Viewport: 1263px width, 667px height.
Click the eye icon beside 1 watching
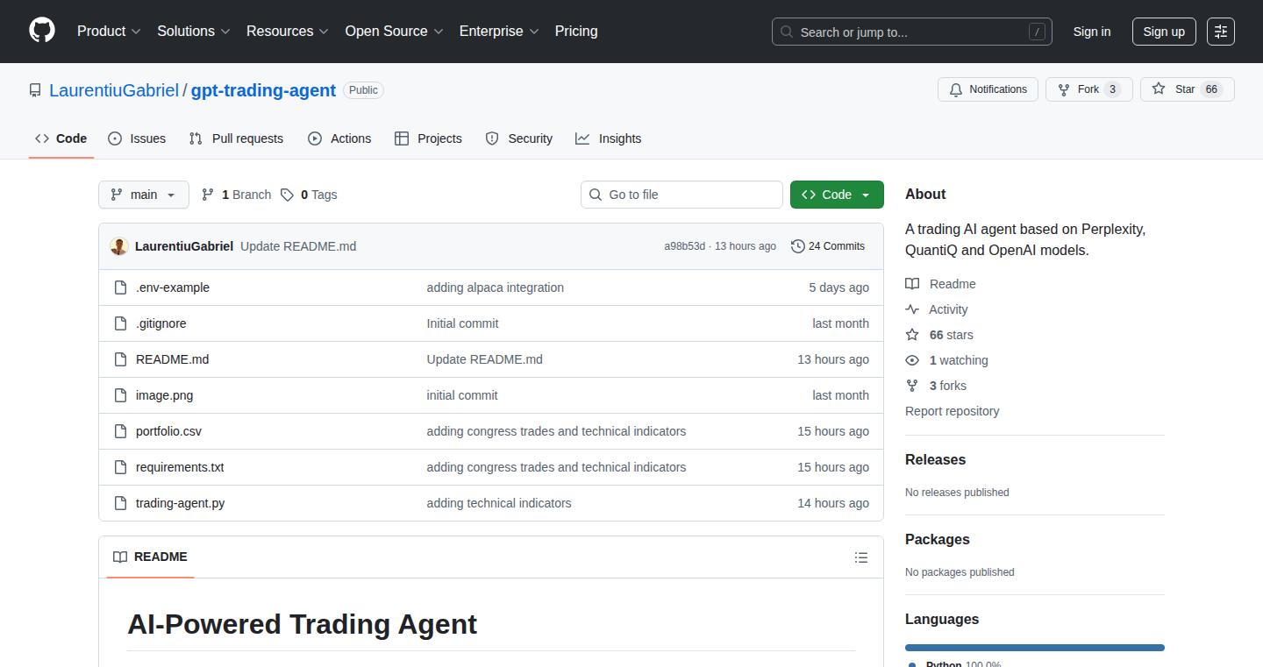(912, 360)
